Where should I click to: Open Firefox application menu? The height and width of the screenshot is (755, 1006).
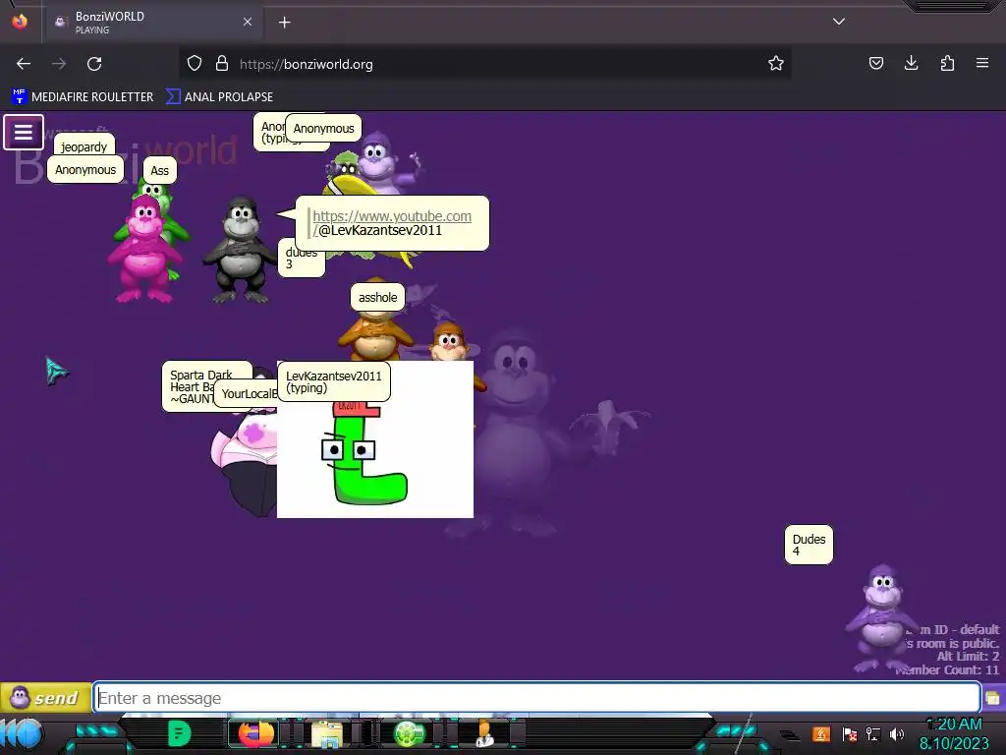982,63
